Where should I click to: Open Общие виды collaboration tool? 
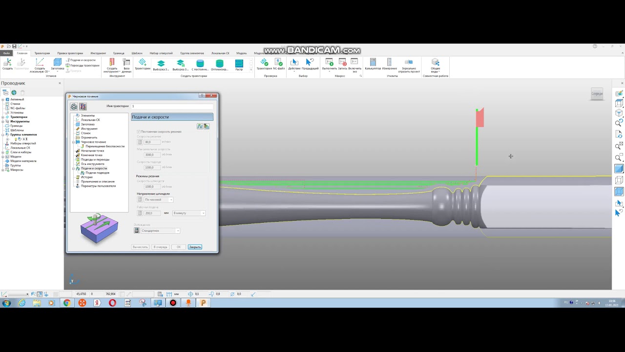[435, 66]
